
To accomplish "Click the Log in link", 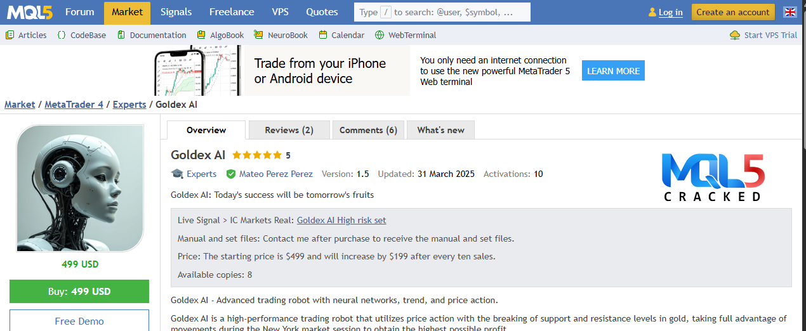I will click(671, 12).
